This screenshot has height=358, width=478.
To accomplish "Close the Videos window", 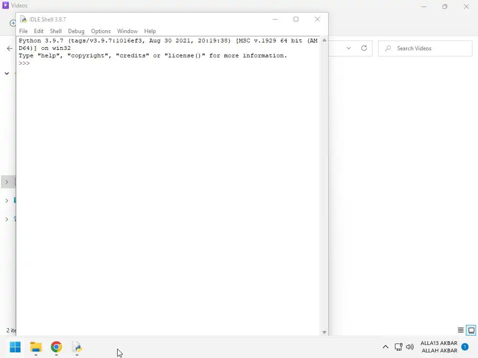I will [x=466, y=7].
